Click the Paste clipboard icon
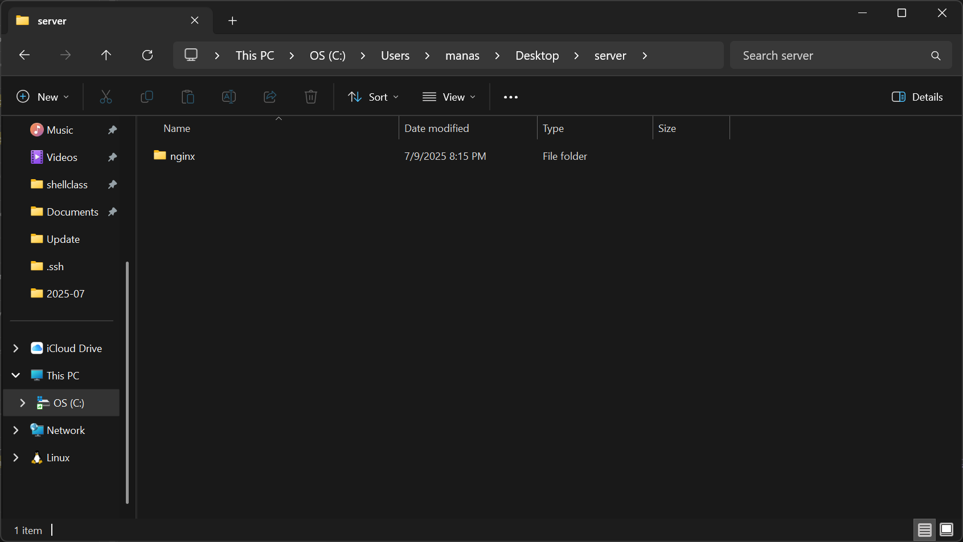The width and height of the screenshot is (963, 542). coord(188,97)
